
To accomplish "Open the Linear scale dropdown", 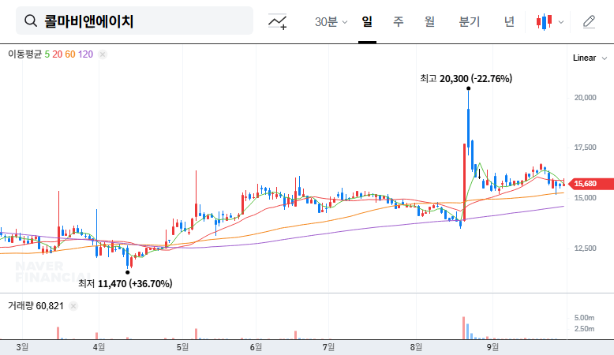I will point(590,58).
